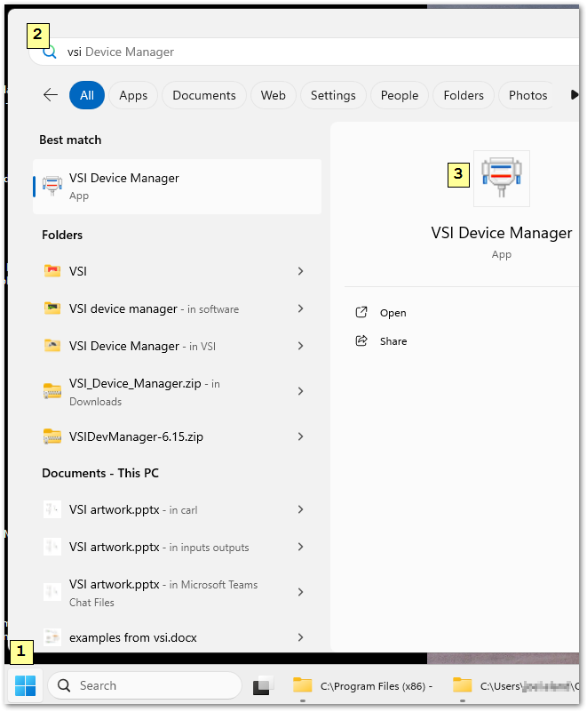The image size is (587, 712).
Task: Click the Best match heading
Action: 70,140
